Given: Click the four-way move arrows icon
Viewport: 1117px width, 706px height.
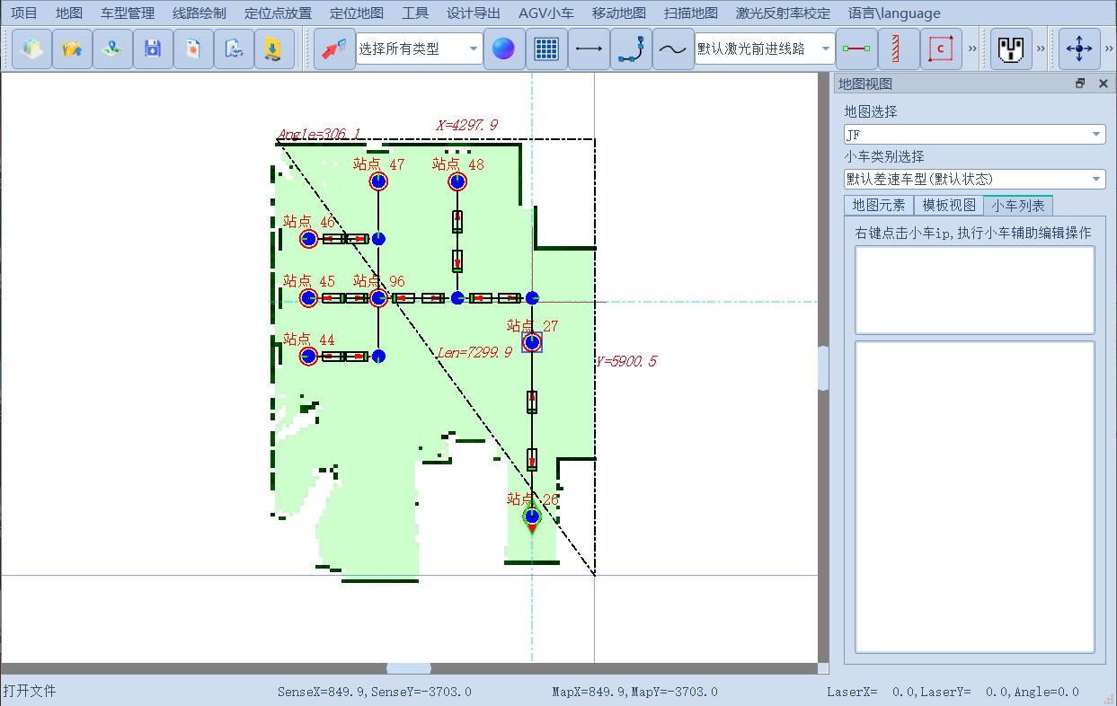Looking at the screenshot, I should (x=1079, y=49).
